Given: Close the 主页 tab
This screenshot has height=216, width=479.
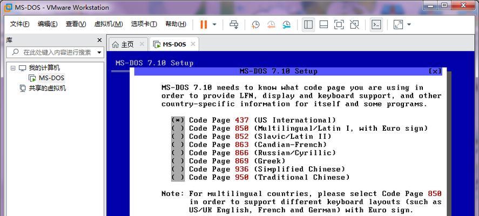Looking at the screenshot, I should point(141,44).
